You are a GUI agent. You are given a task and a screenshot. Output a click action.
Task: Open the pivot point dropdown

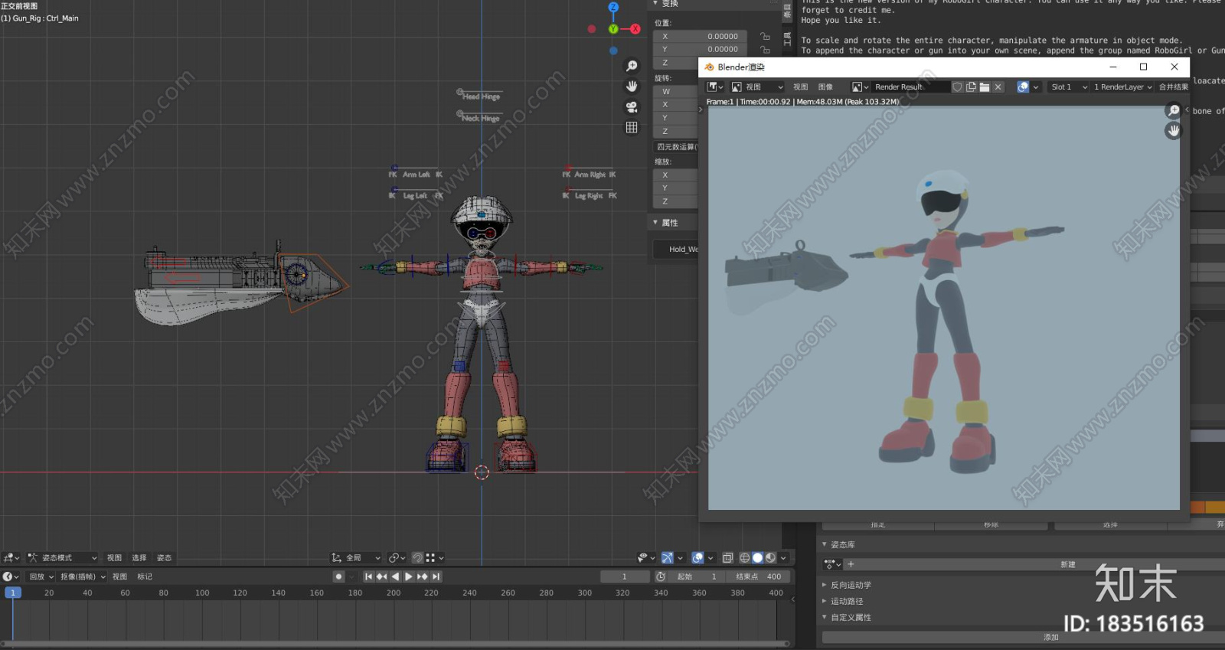(397, 558)
